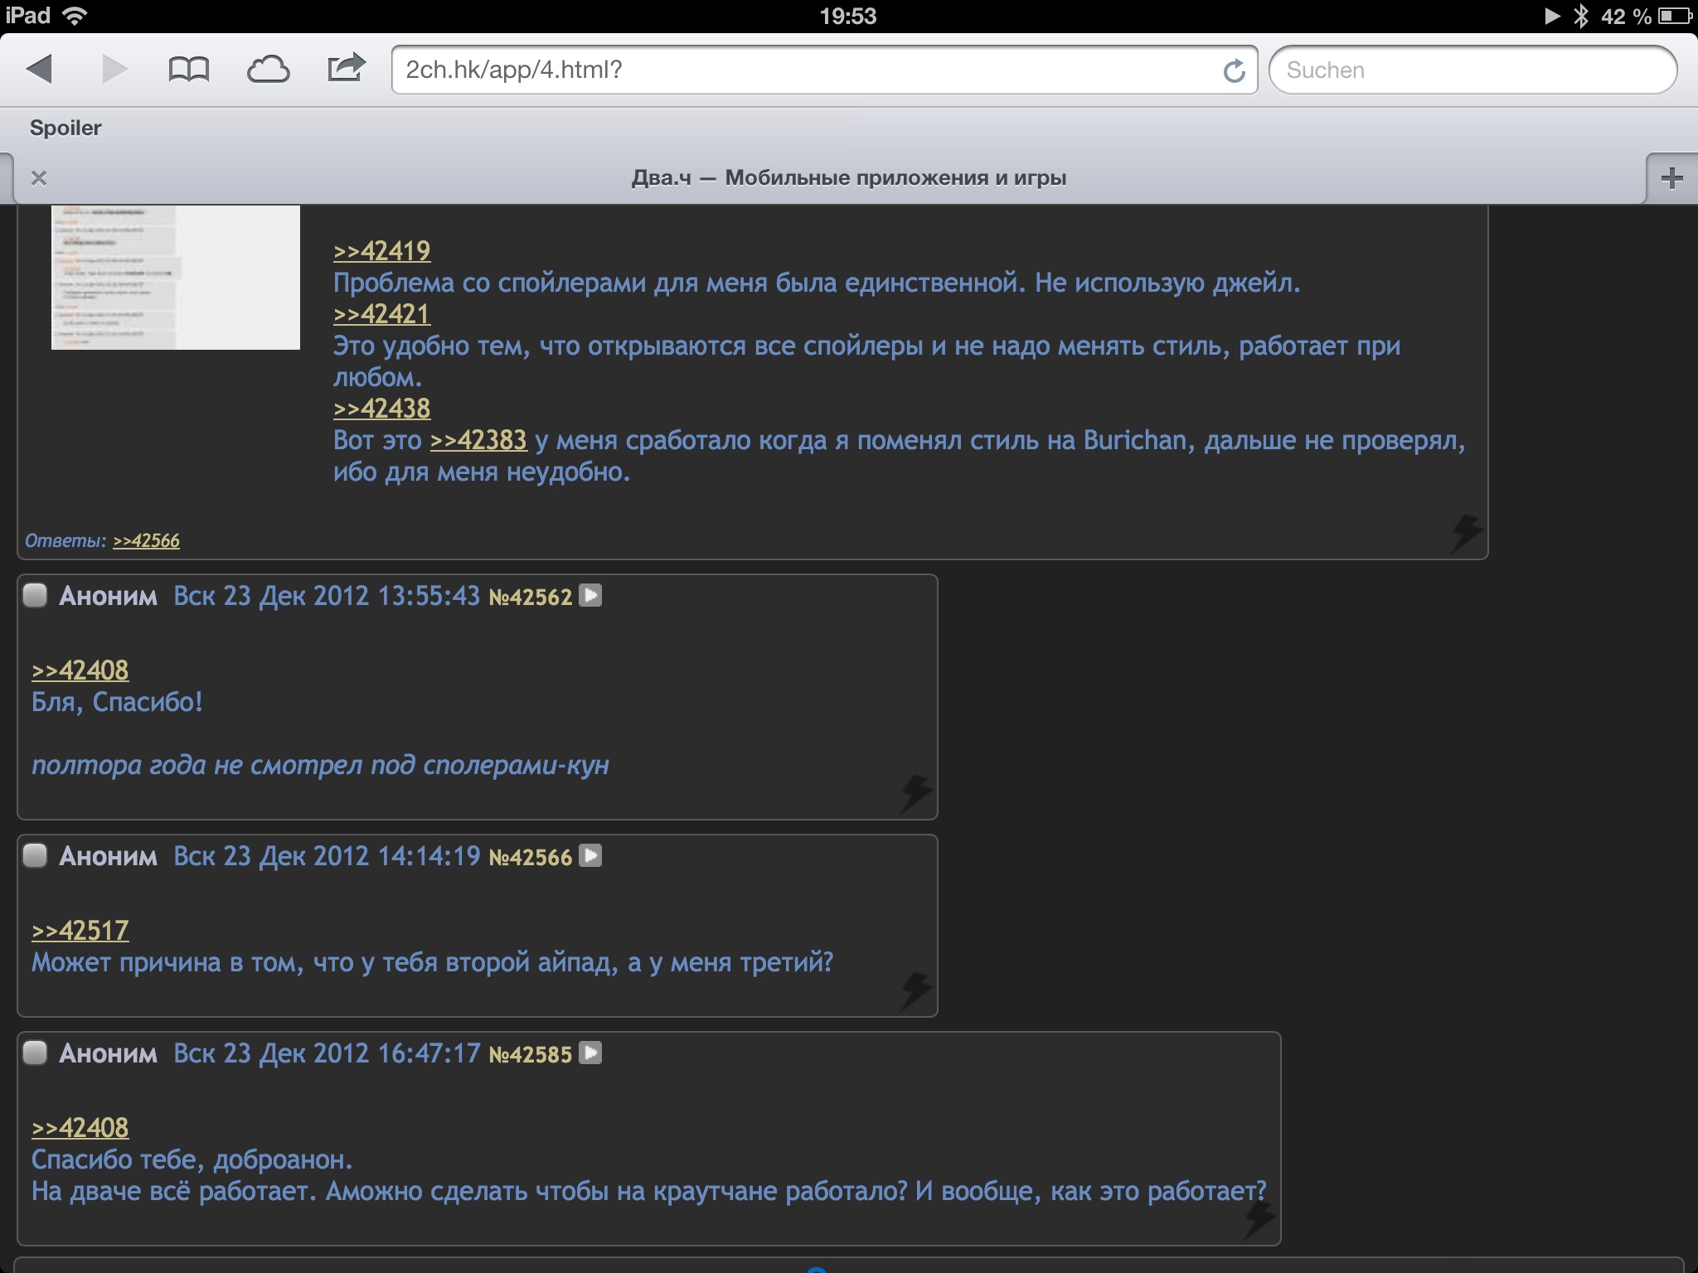Open a new tab with plus

tap(1671, 177)
